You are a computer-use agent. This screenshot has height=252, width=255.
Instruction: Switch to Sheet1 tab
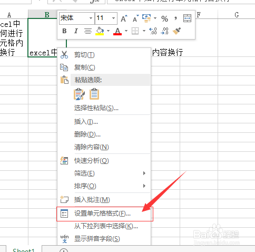(24, 250)
